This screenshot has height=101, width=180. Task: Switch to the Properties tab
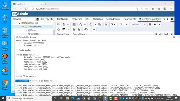click(77, 19)
